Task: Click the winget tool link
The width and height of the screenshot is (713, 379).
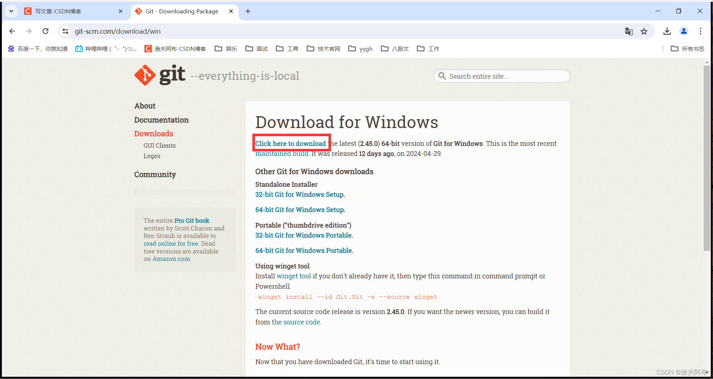Action: click(x=294, y=276)
